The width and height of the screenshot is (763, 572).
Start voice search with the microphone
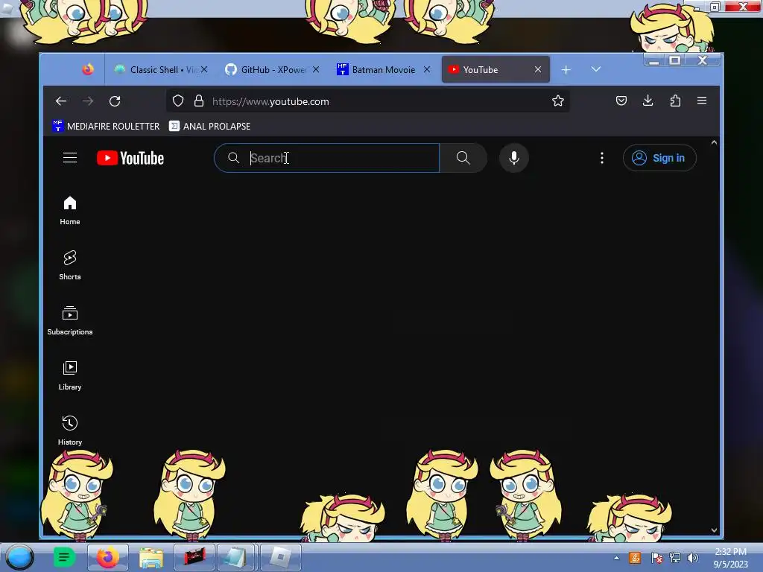514,158
